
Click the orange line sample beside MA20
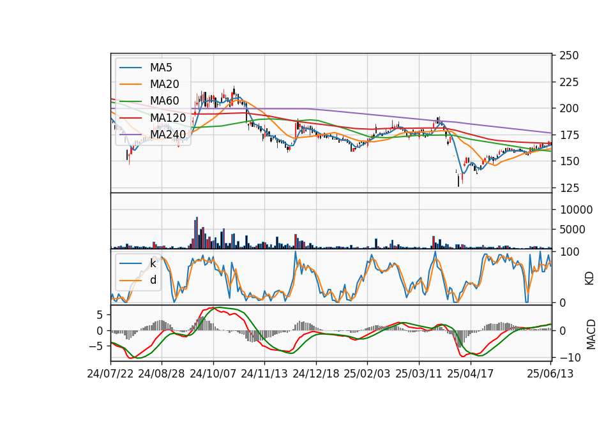tap(130, 84)
